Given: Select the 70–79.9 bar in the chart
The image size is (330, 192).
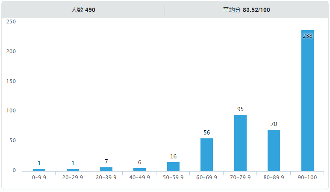Looking at the screenshot, I should point(240,143).
